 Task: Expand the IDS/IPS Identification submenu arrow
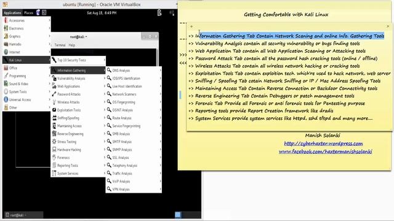[x=160, y=79]
